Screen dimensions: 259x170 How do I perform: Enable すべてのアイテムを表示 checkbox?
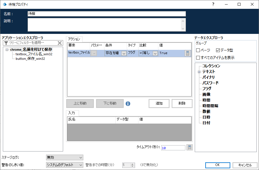198,58
